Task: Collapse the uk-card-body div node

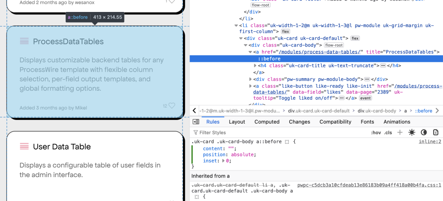Action: 246,45
